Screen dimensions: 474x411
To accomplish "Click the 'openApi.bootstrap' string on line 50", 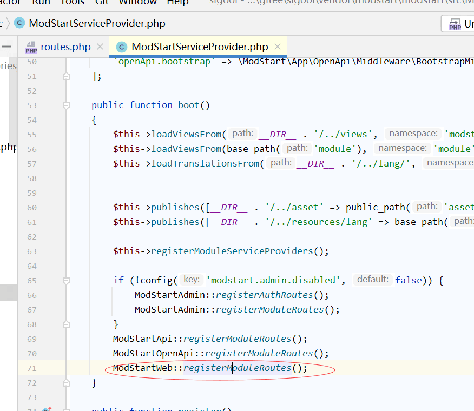I will tap(164, 61).
